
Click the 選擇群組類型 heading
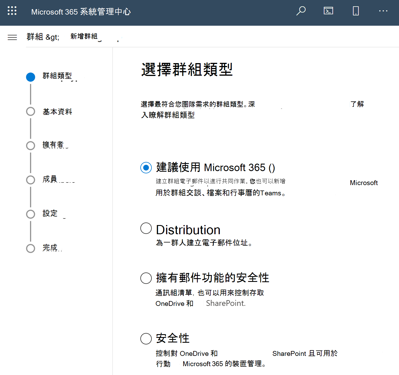tap(187, 70)
